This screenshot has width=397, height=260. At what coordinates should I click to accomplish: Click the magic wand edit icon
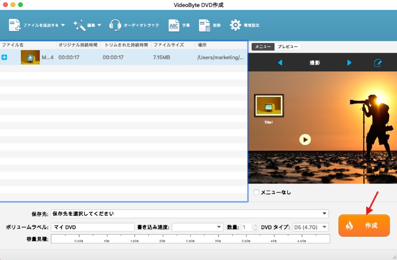click(79, 25)
